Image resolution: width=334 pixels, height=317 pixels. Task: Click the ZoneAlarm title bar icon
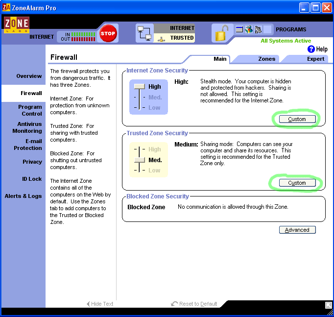pyautogui.click(x=7, y=8)
